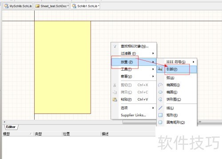Select the yellow component rectangle on the canvas

[63, 67]
